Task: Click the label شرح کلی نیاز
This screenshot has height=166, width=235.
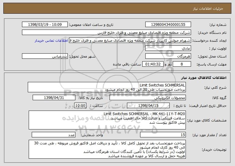Action: click(215, 87)
